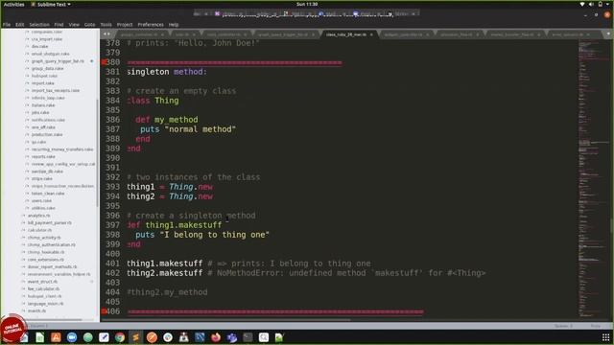614x345 pixels.
Task: Open production.rake in the sidebar
Action: [47, 134]
